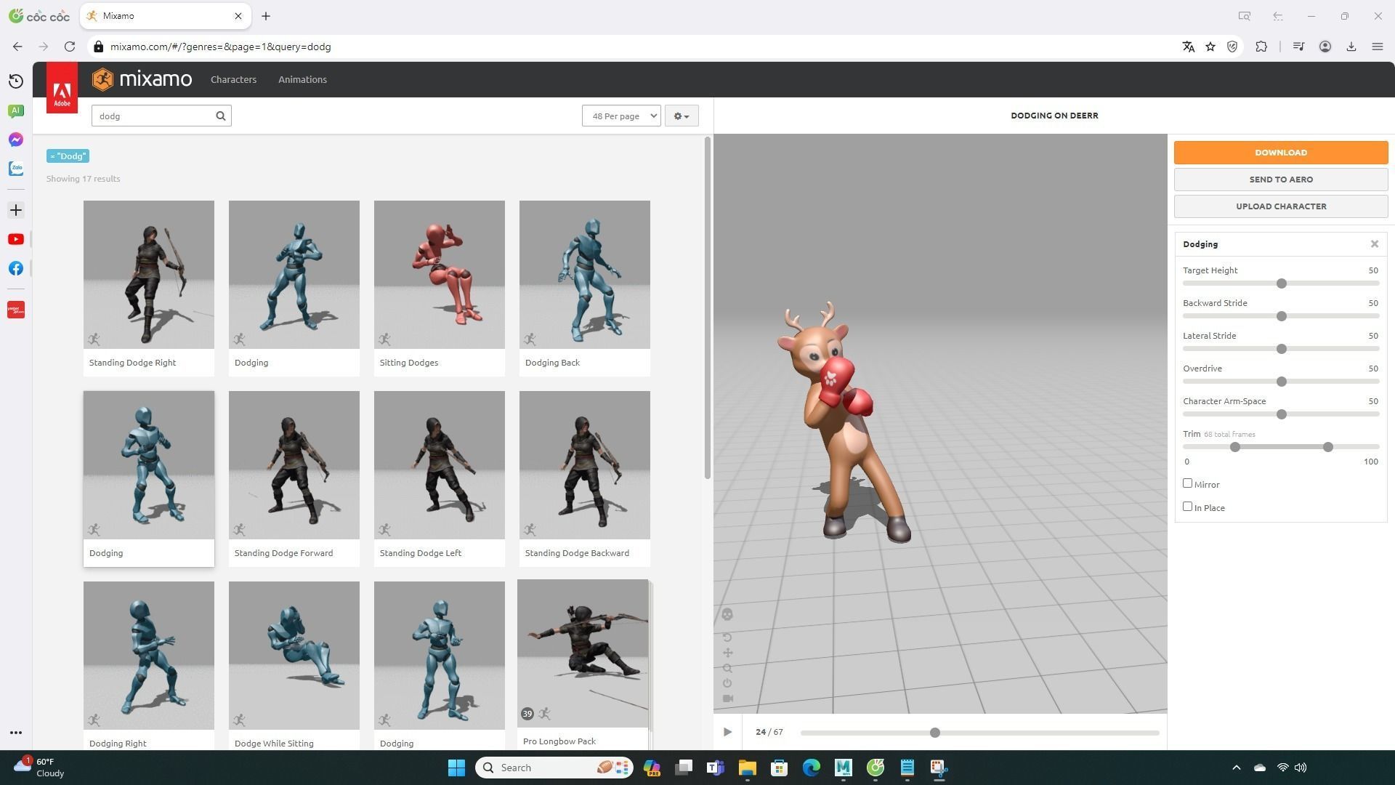Viewport: 1395px width, 785px height.
Task: Open the AI assistant sidebar icon
Action: click(16, 110)
